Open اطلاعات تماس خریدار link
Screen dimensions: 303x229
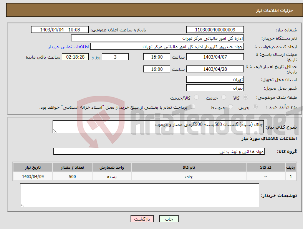point(68,47)
